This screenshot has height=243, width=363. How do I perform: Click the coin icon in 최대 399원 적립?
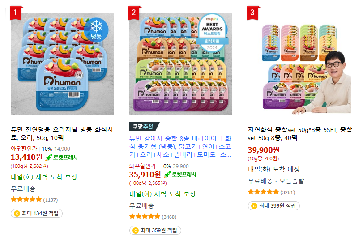(x=254, y=206)
